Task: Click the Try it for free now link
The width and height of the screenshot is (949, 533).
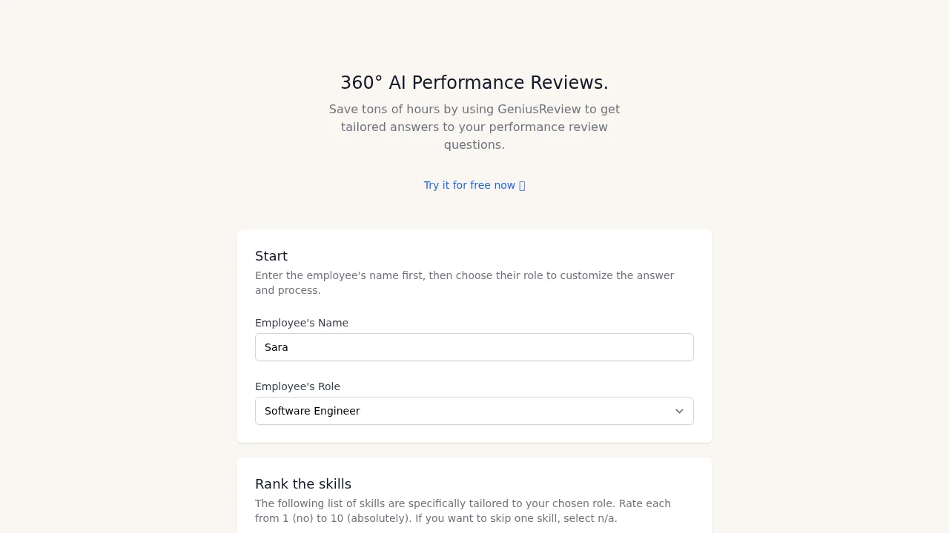Action: pyautogui.click(x=469, y=185)
